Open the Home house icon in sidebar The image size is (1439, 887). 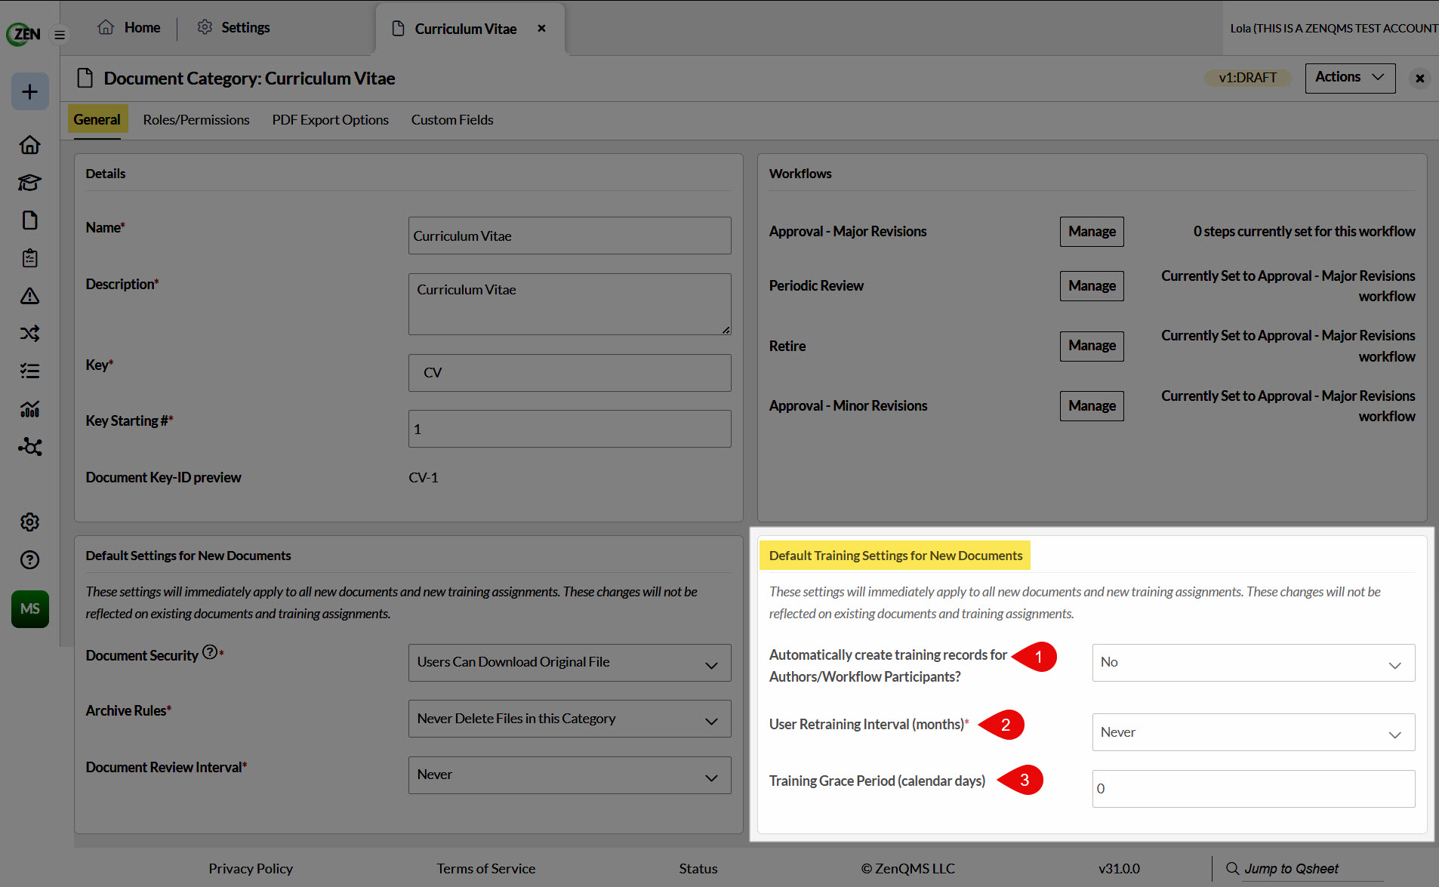pos(30,144)
